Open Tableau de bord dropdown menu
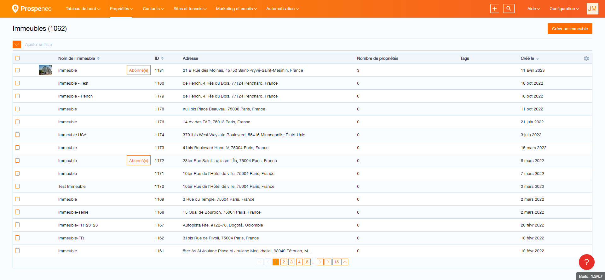 83,9
